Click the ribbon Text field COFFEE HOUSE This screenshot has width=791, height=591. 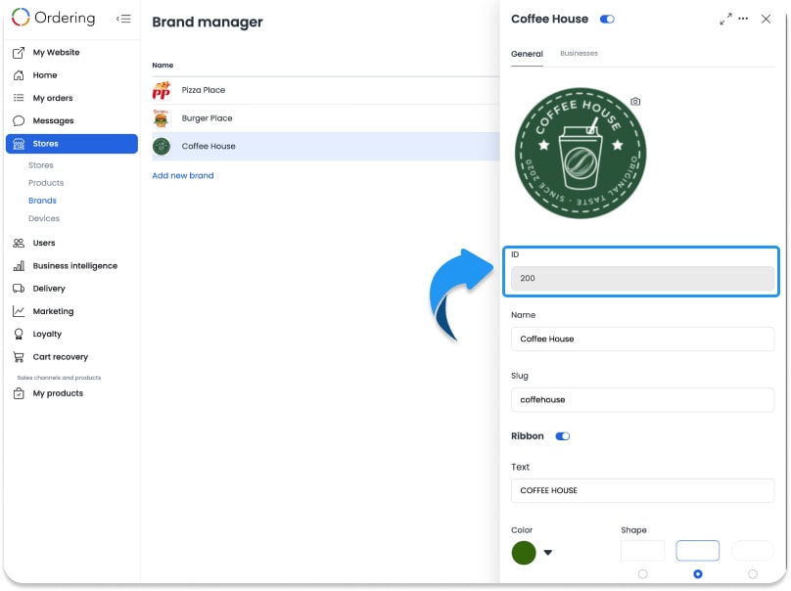[x=642, y=490]
